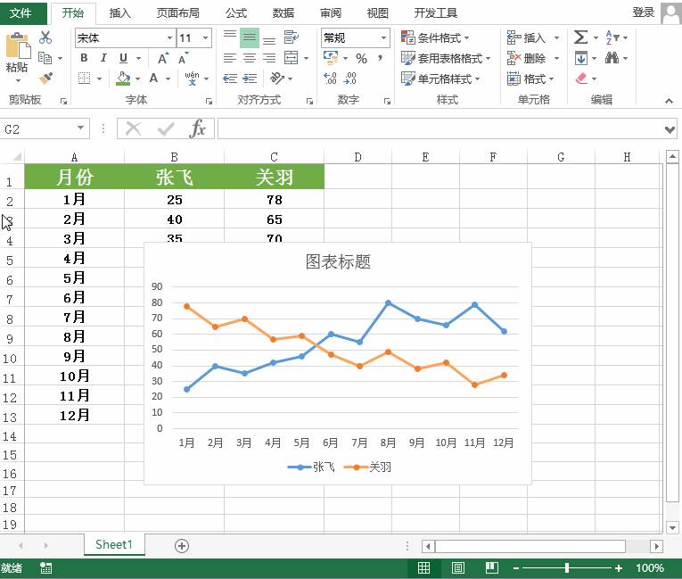The height and width of the screenshot is (579, 682).
Task: Open 单元格样式 cell styles menu
Action: tap(440, 79)
